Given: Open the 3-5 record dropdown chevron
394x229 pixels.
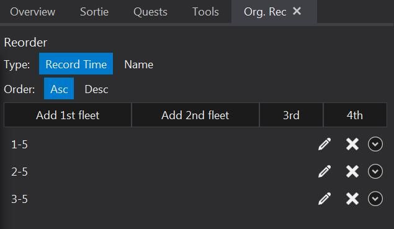Looking at the screenshot, I should pos(375,199).
